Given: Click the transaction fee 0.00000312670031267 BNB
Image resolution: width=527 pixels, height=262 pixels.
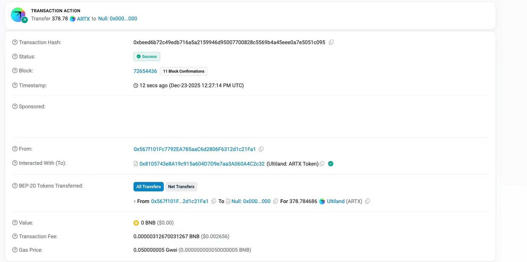Looking at the screenshot, I should click(166, 237).
